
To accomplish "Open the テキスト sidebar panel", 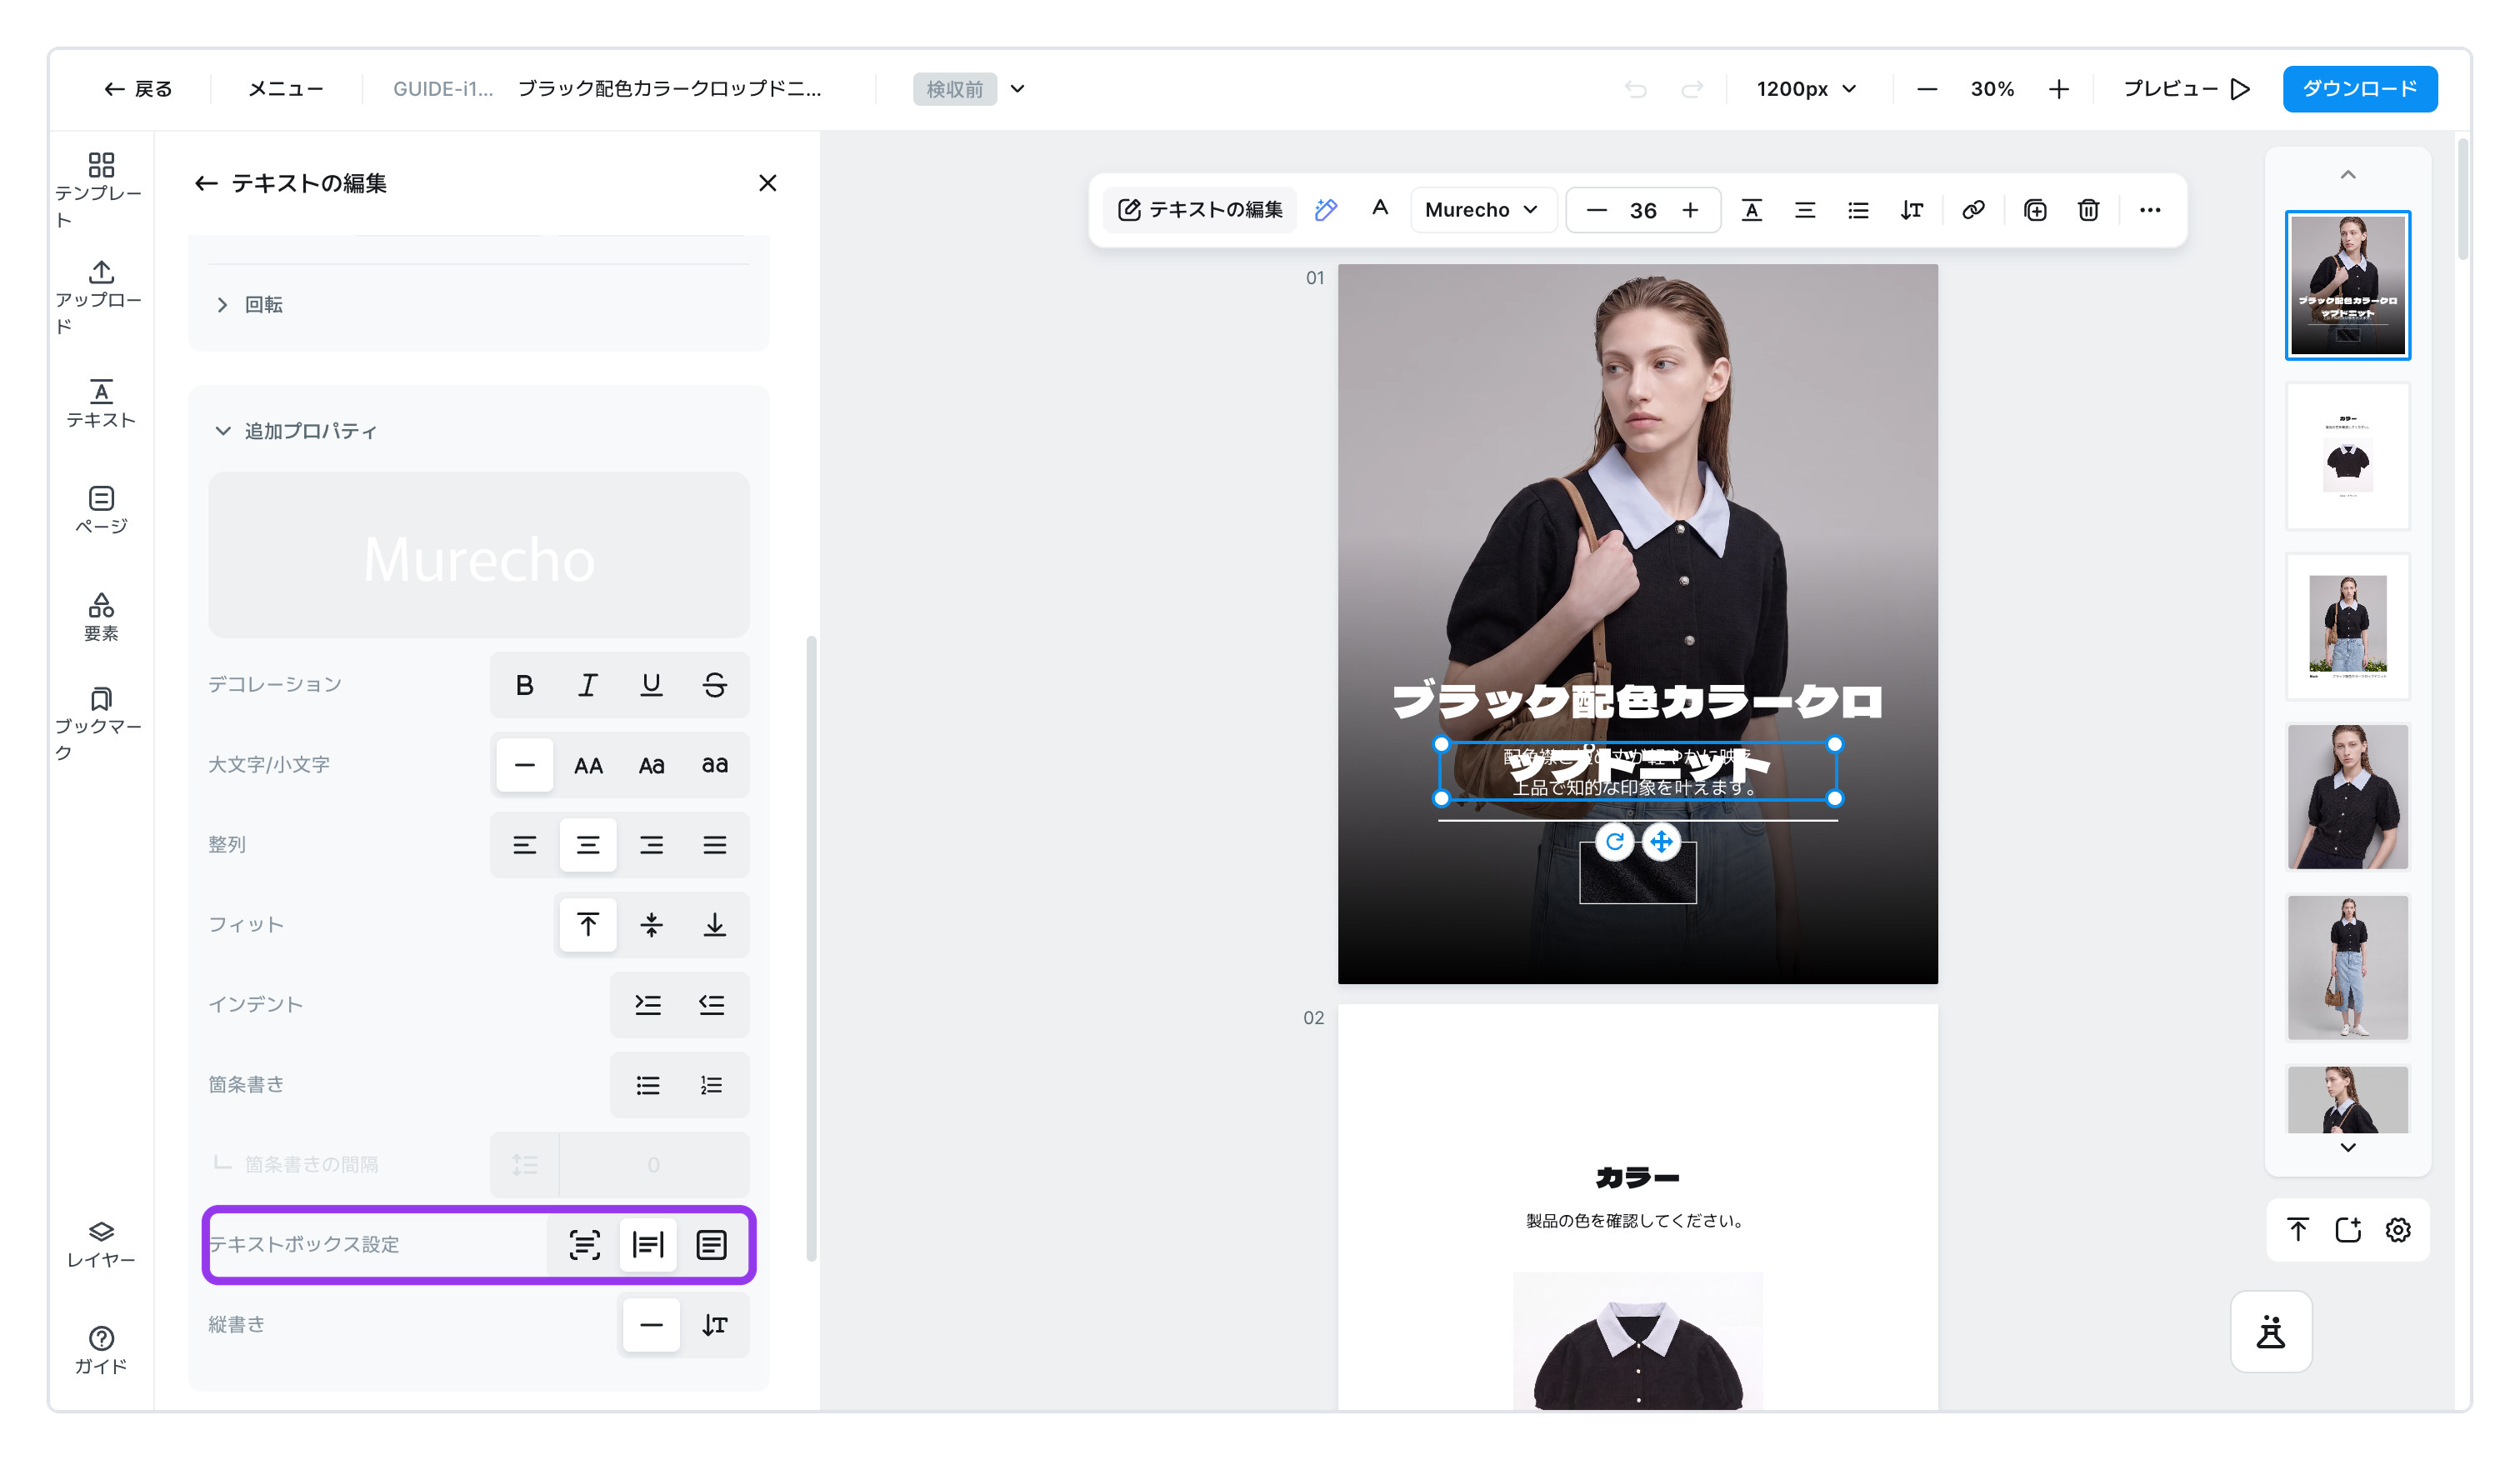I will (x=101, y=404).
